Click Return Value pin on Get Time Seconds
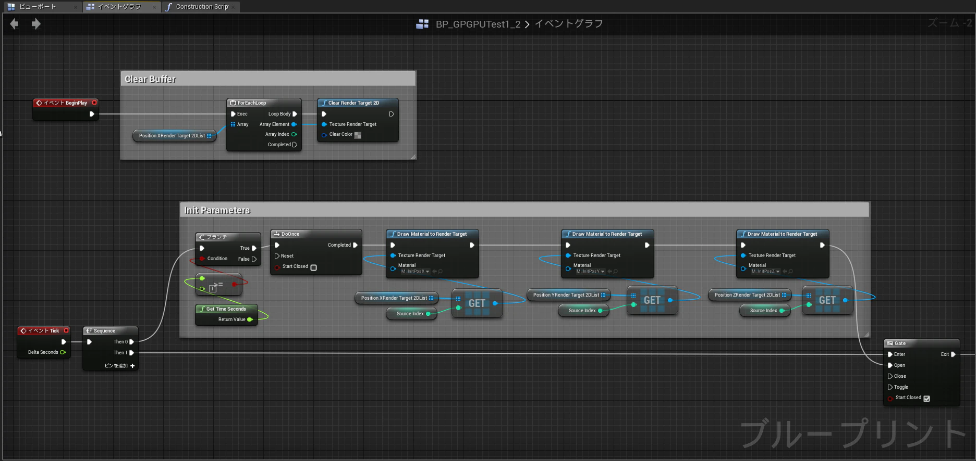Screen dimensions: 976x461 [x=250, y=319]
